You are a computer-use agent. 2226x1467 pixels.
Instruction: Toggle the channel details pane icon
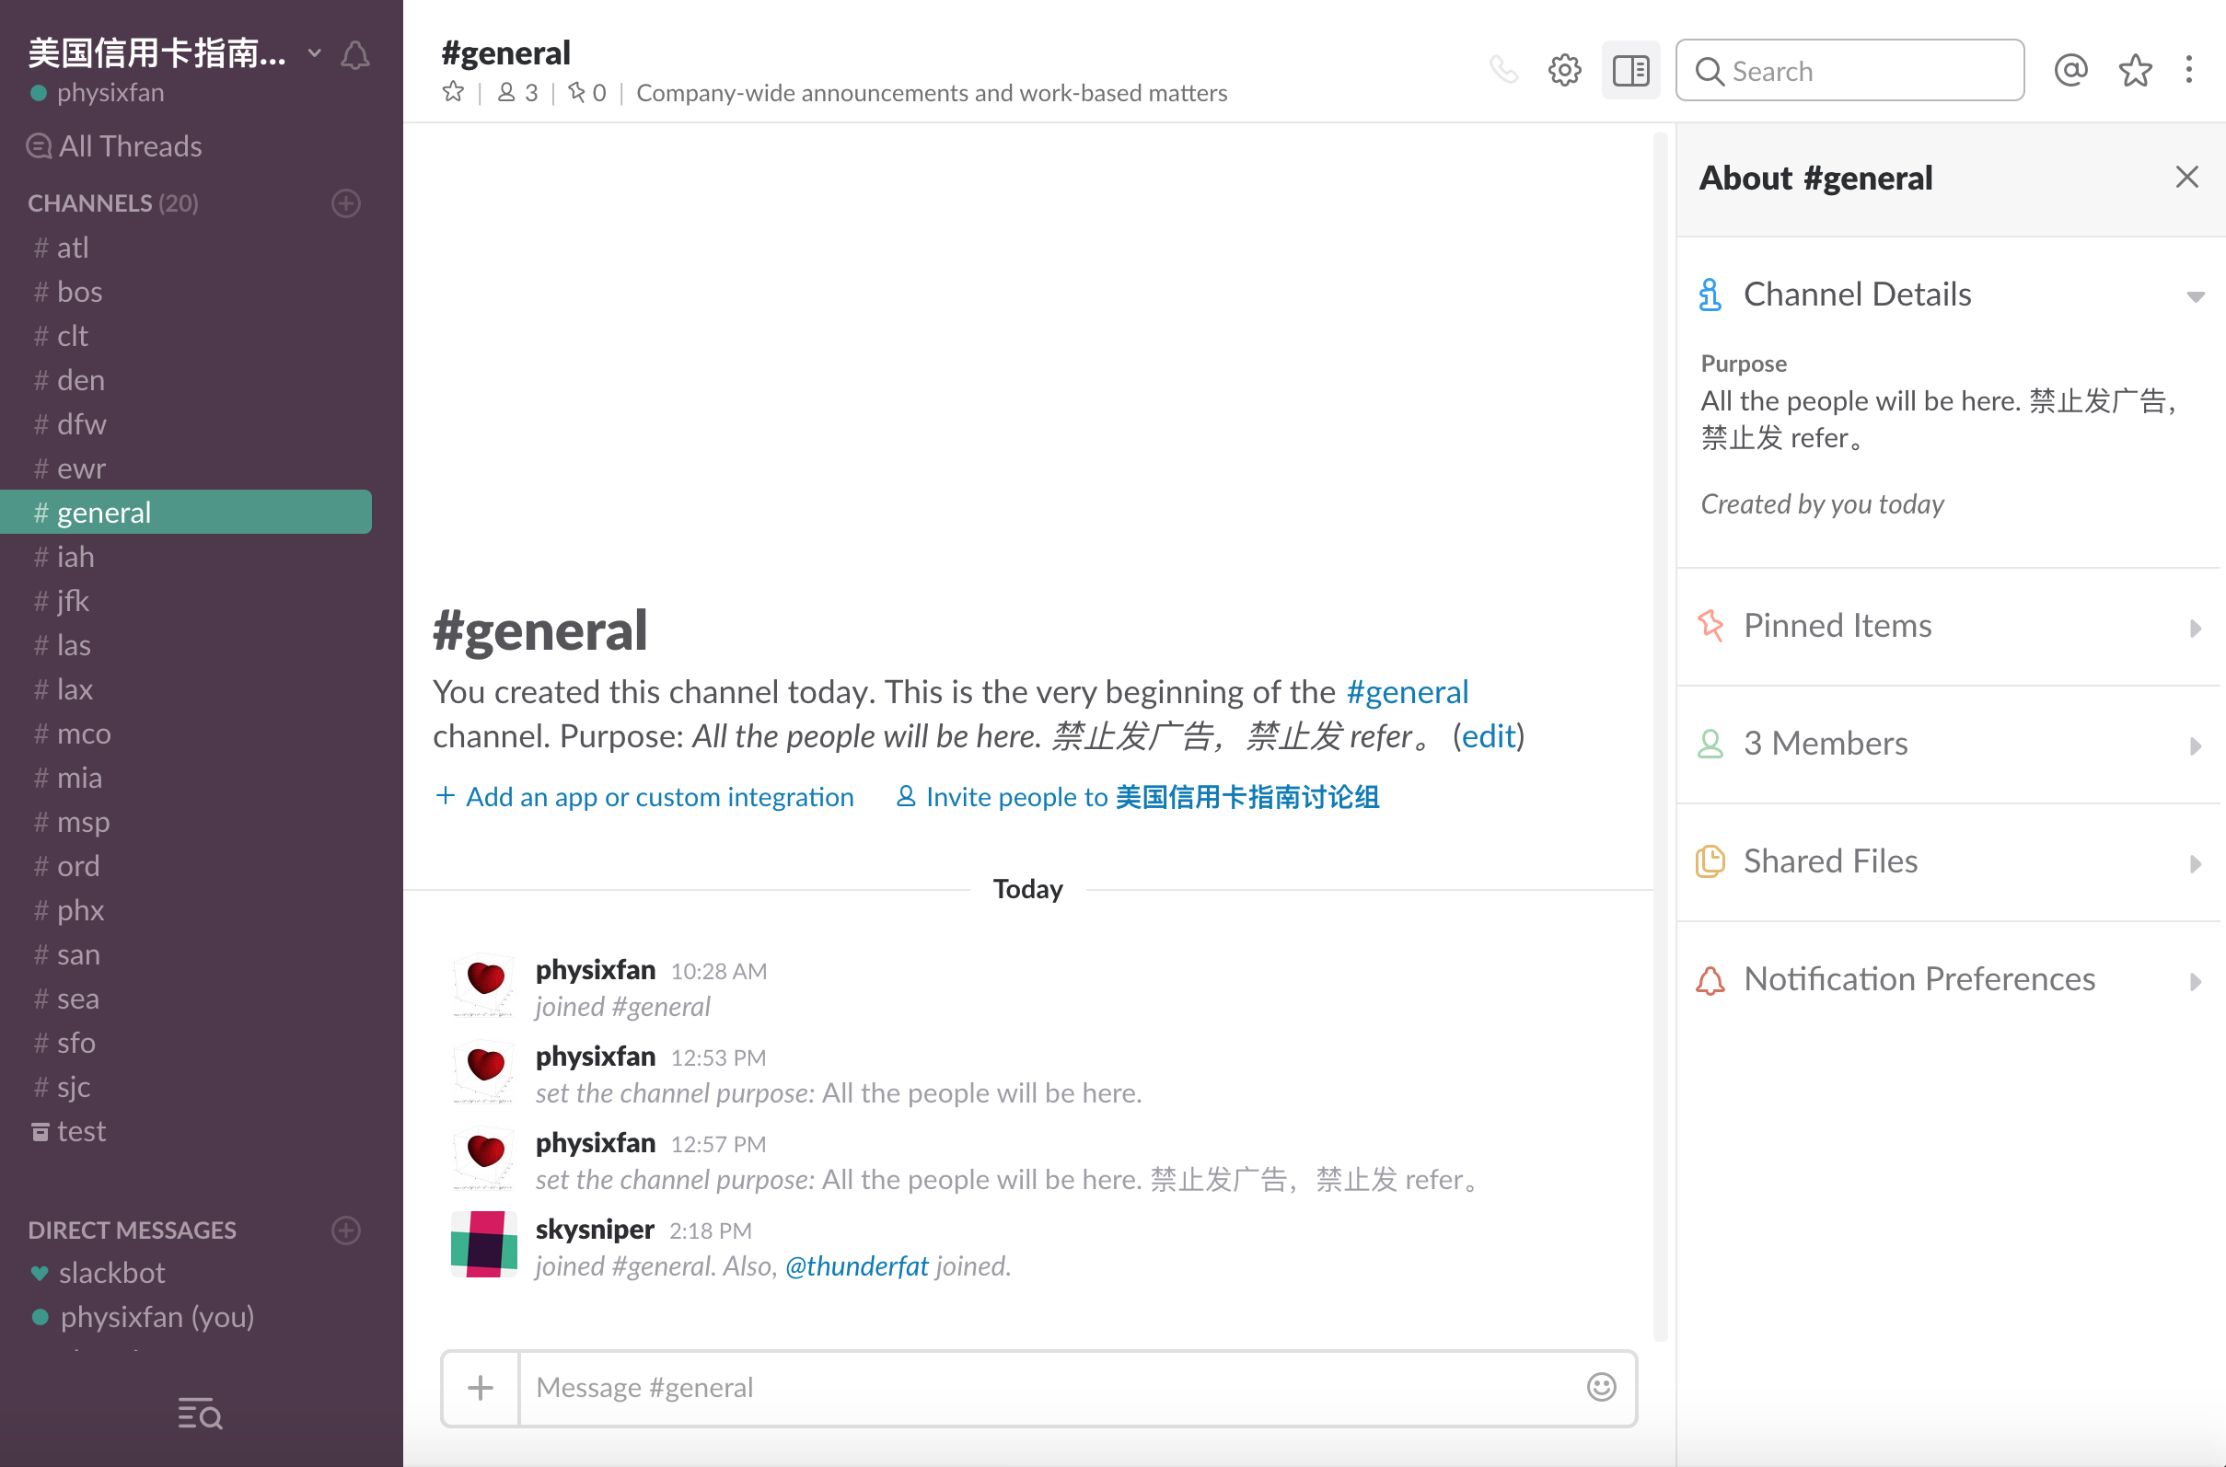click(1631, 70)
